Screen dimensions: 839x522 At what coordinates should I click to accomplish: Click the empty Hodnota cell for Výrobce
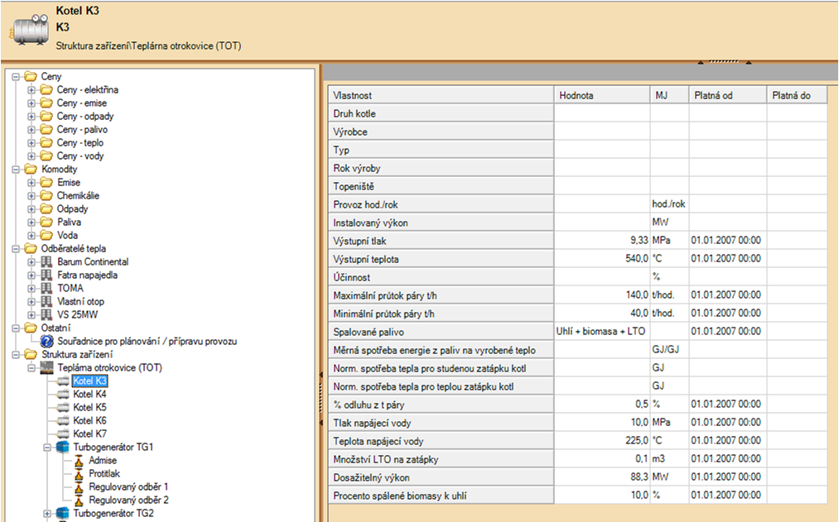coord(602,132)
